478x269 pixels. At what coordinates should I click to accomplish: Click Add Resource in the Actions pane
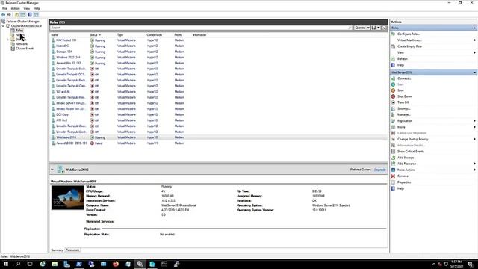[x=406, y=164]
